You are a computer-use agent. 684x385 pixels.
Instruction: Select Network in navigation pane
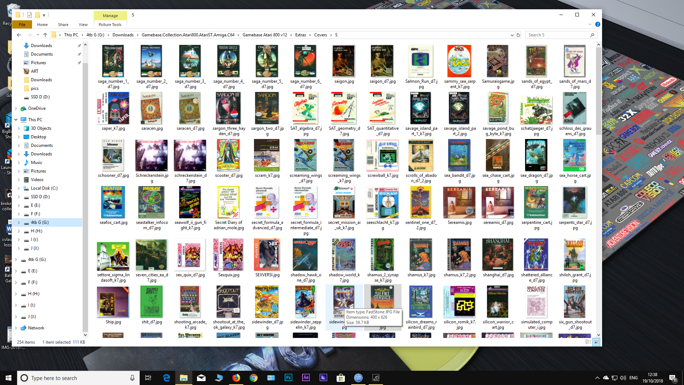click(36, 328)
